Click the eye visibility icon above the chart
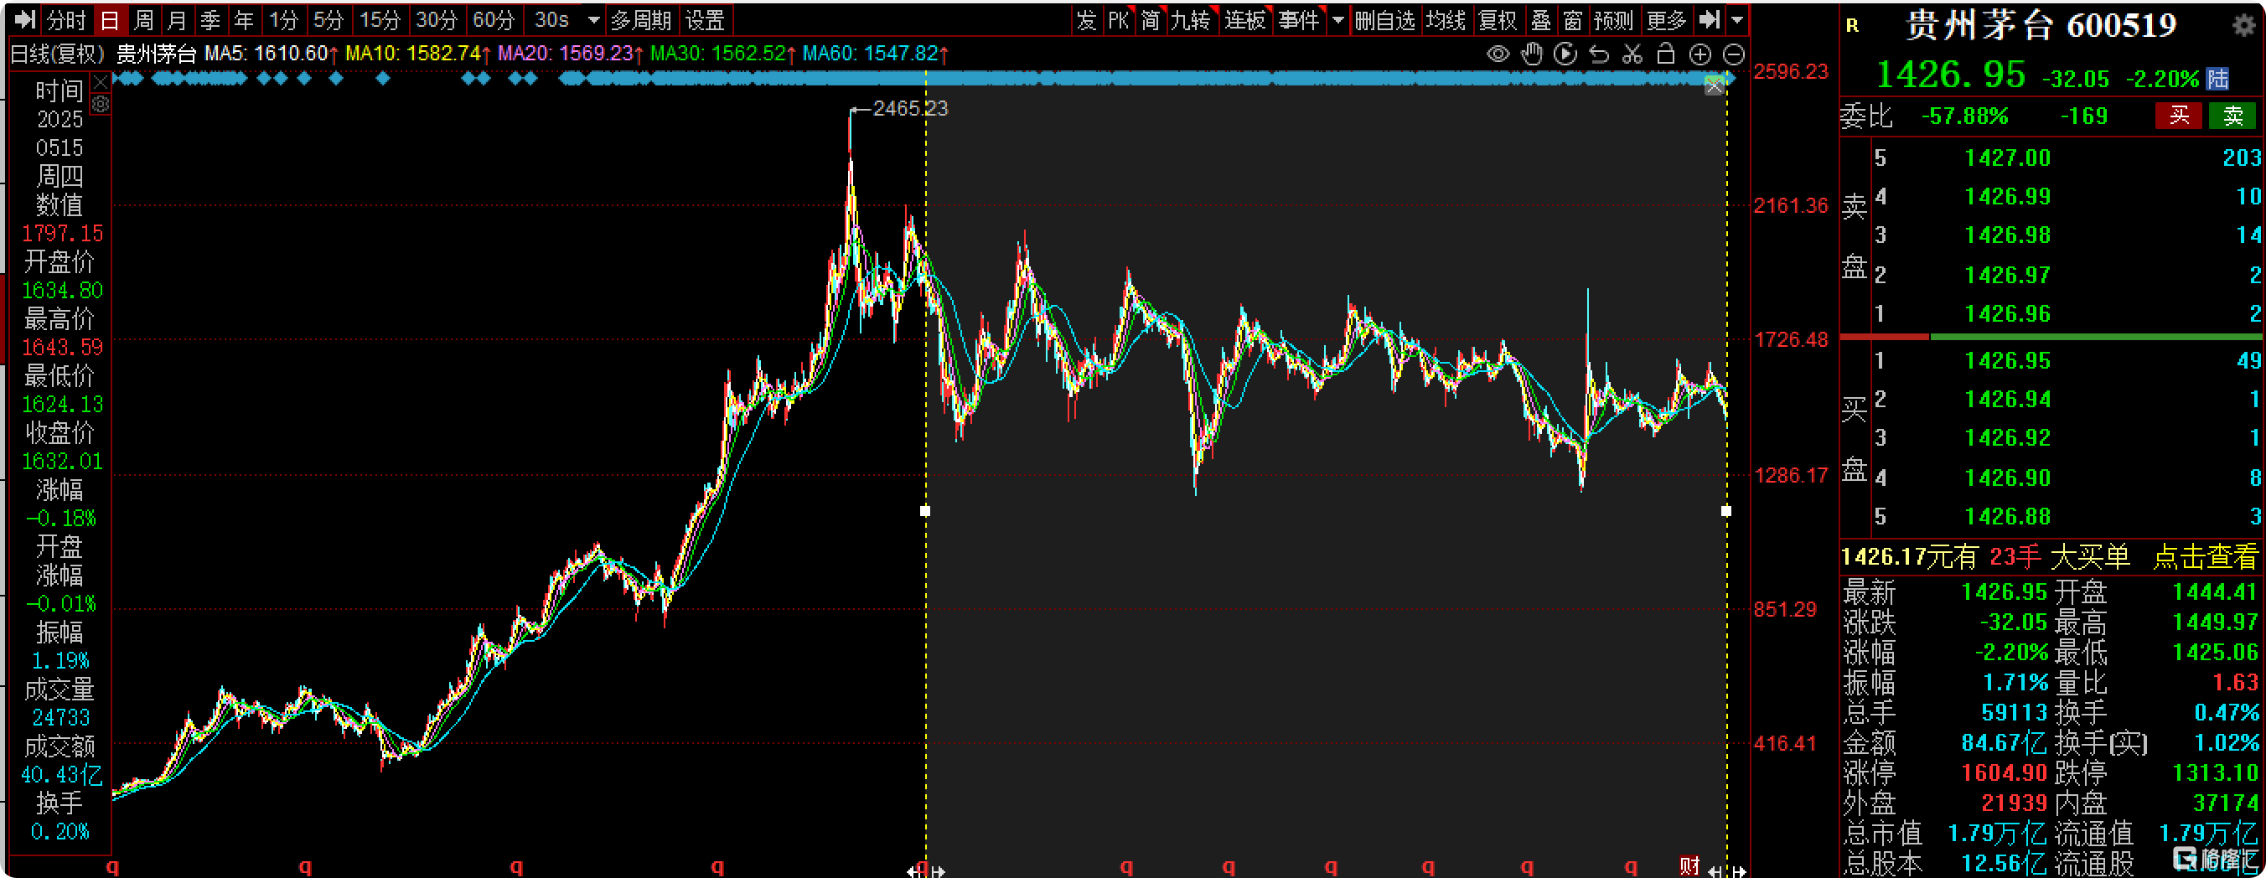The height and width of the screenshot is (878, 2266). 1498,54
